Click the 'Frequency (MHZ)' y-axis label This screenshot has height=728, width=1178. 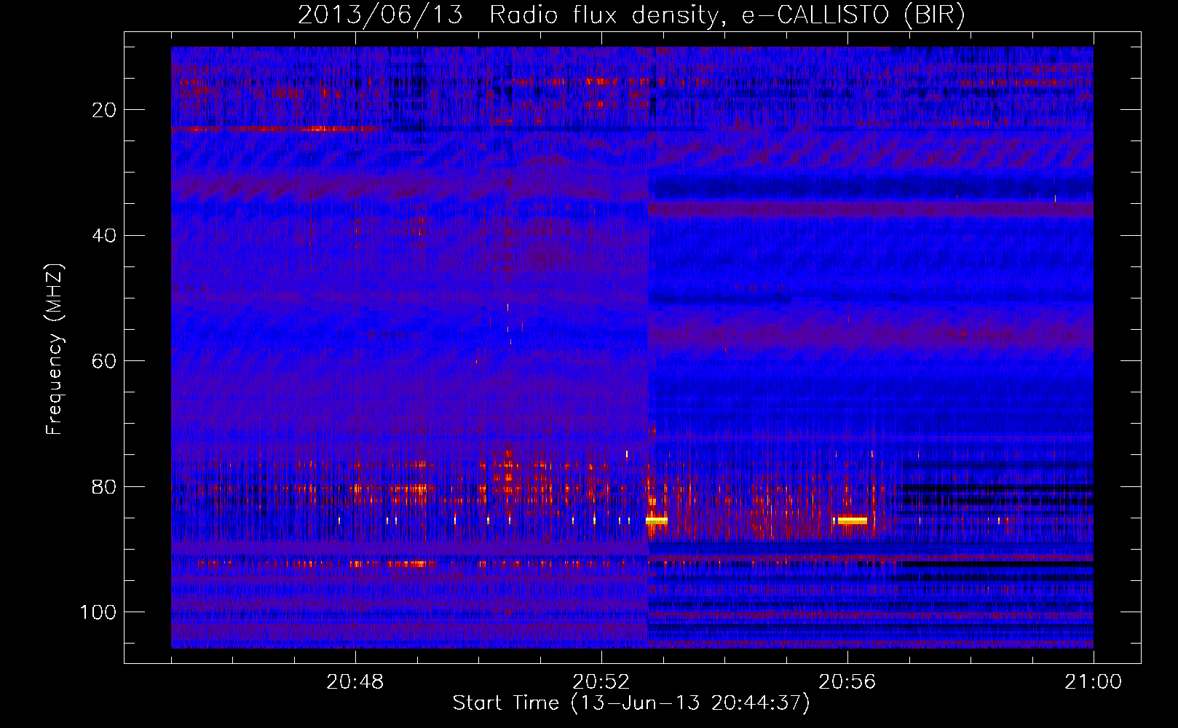pos(55,349)
